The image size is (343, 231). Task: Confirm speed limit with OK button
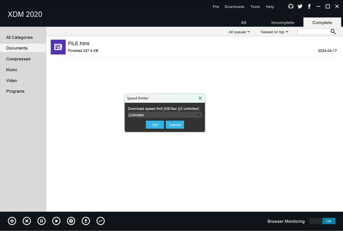tap(155, 125)
